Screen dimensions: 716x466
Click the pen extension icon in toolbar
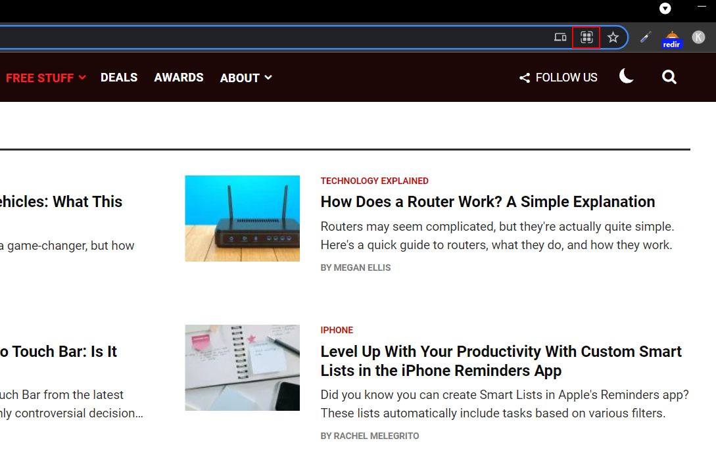(x=645, y=37)
